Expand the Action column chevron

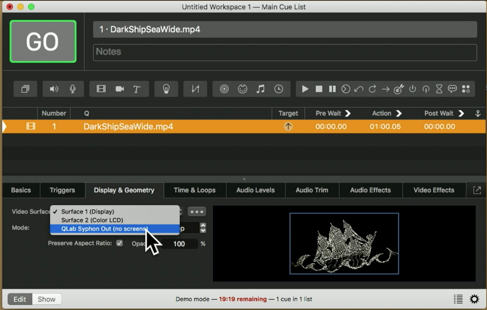pos(399,113)
